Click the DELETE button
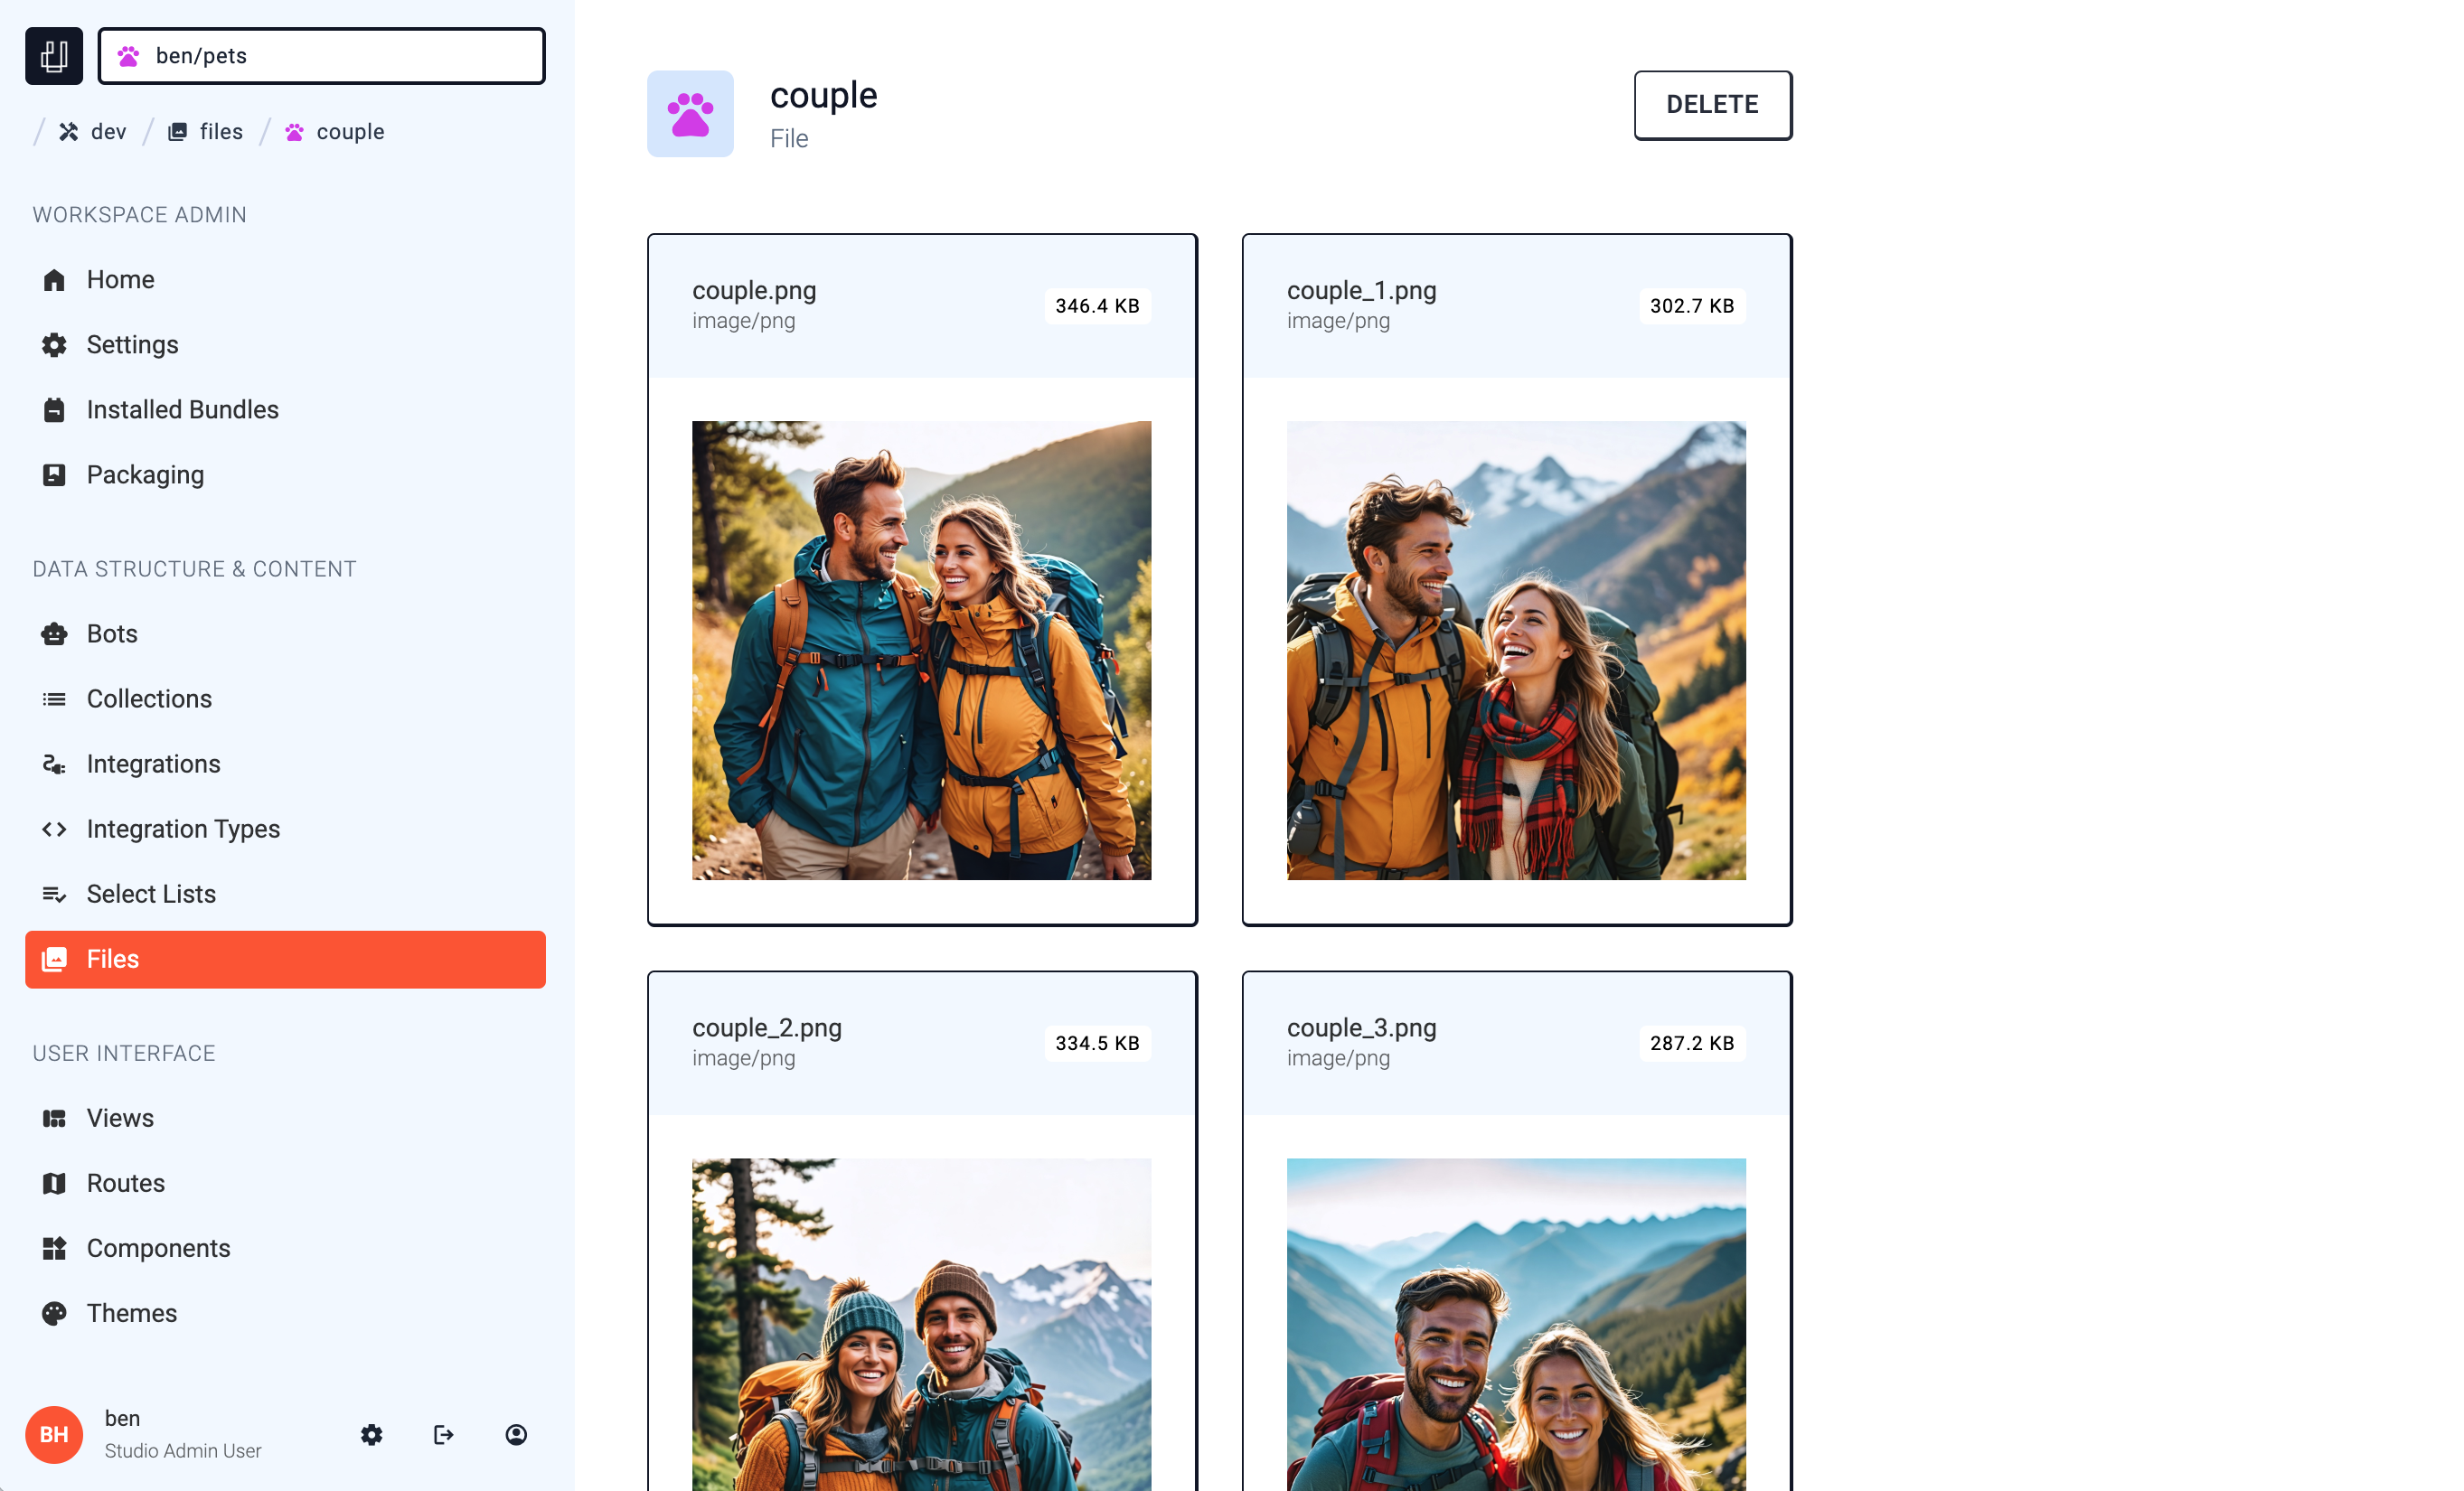The width and height of the screenshot is (2464, 1491). point(1712,105)
